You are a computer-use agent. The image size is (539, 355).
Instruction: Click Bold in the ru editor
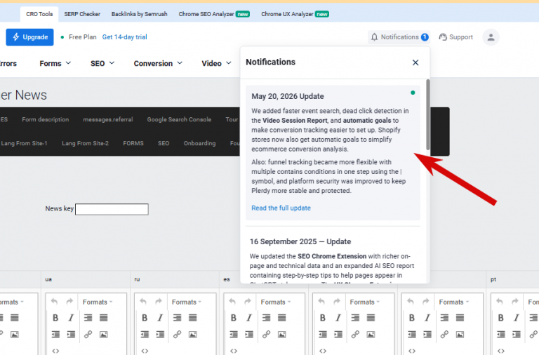point(145,318)
